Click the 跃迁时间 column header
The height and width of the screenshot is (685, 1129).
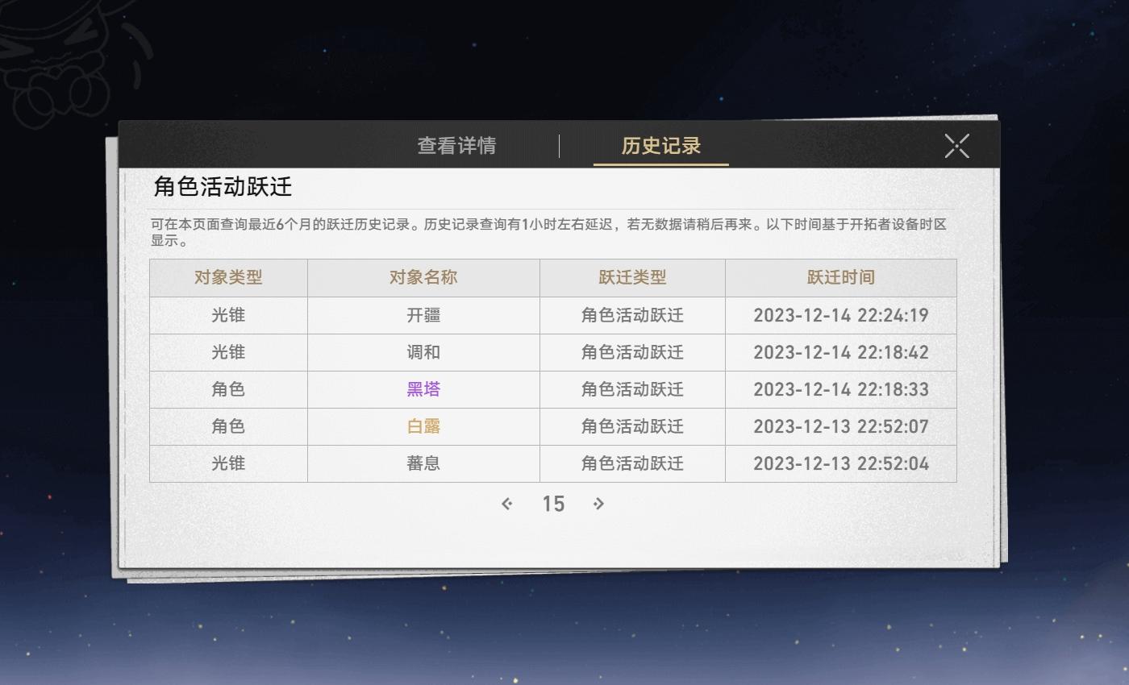840,277
